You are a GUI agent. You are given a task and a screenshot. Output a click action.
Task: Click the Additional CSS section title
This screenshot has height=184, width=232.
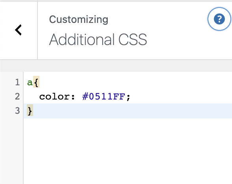[98, 39]
